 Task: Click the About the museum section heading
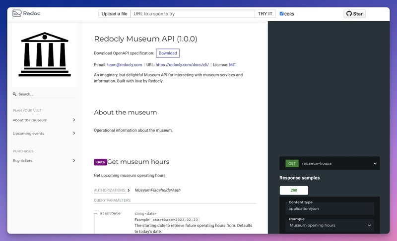[x=126, y=112]
